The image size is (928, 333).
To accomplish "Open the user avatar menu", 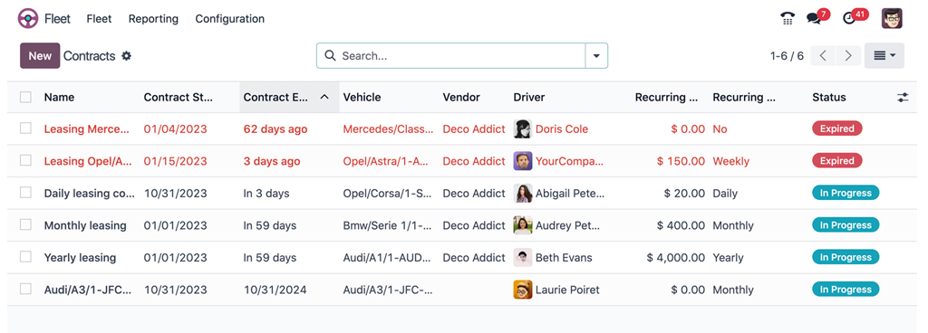I will tap(892, 19).
